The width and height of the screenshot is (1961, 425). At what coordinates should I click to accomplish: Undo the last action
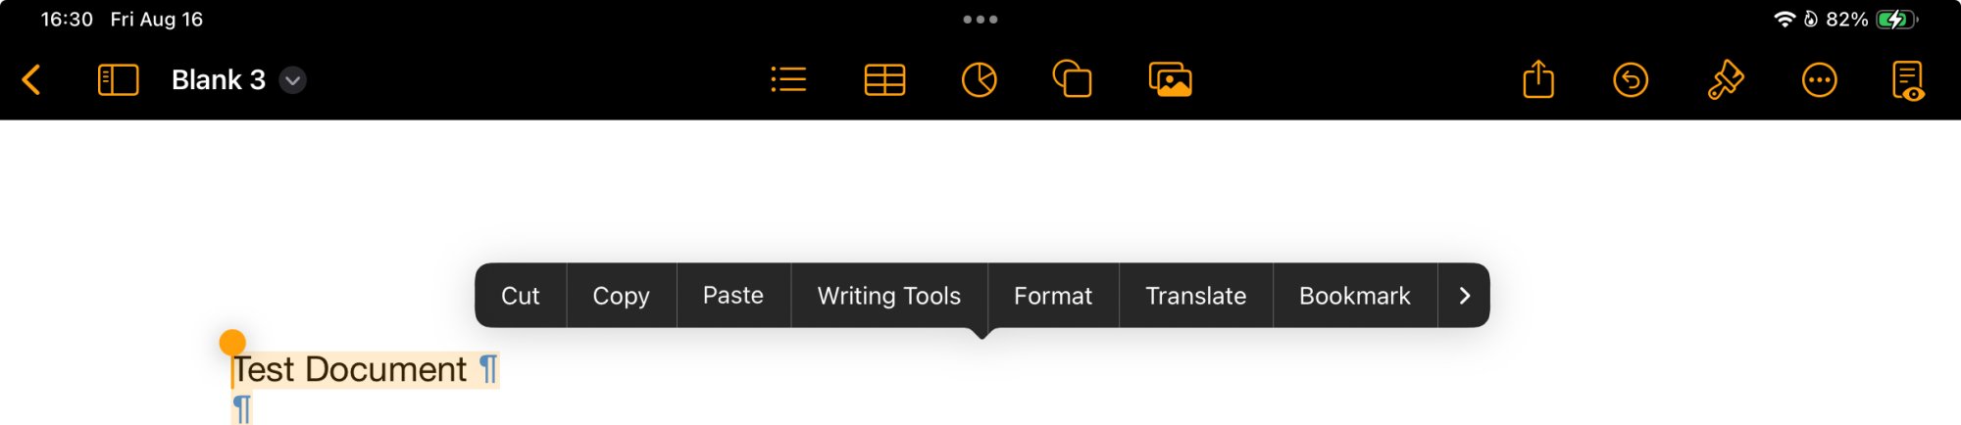point(1631,80)
